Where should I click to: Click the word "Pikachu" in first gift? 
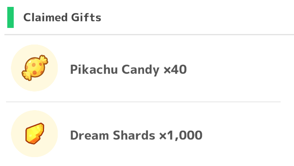click(x=90, y=70)
